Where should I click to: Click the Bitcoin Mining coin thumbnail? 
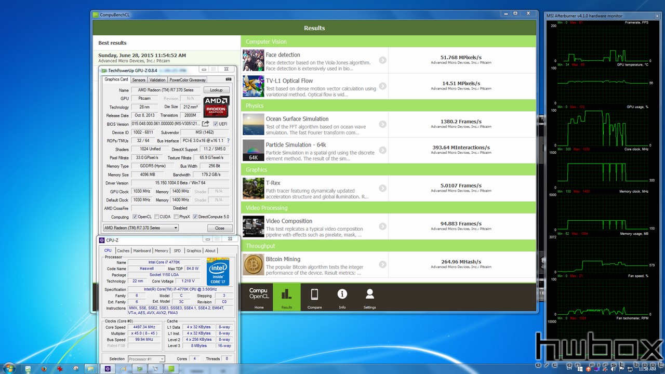click(254, 264)
